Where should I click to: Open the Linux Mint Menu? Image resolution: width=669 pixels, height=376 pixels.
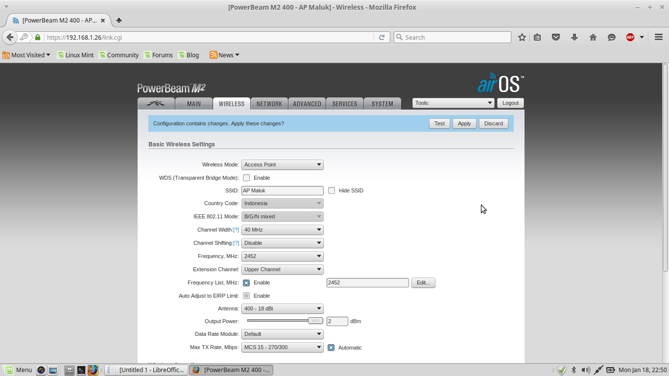coord(18,370)
